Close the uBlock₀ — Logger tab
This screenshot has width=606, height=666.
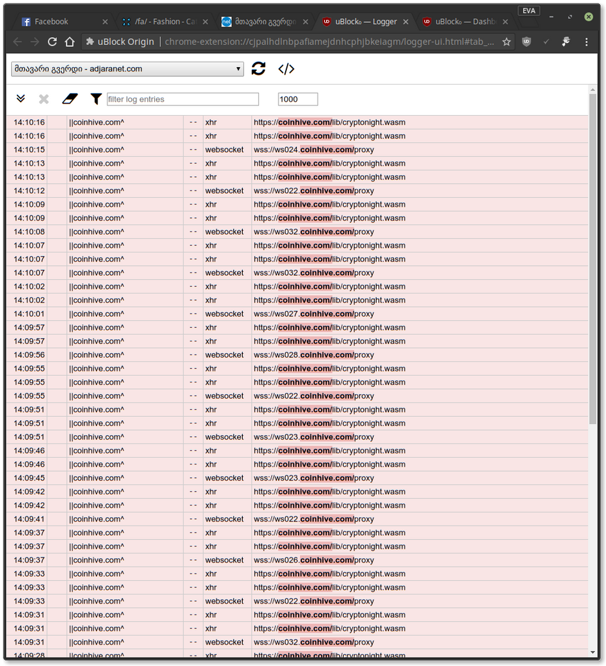click(x=406, y=21)
